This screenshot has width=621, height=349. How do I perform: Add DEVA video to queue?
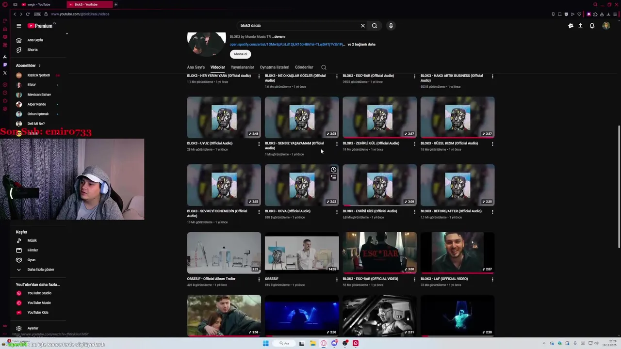pyautogui.click(x=333, y=177)
